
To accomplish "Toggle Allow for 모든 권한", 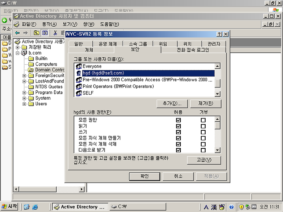I will point(178,120).
